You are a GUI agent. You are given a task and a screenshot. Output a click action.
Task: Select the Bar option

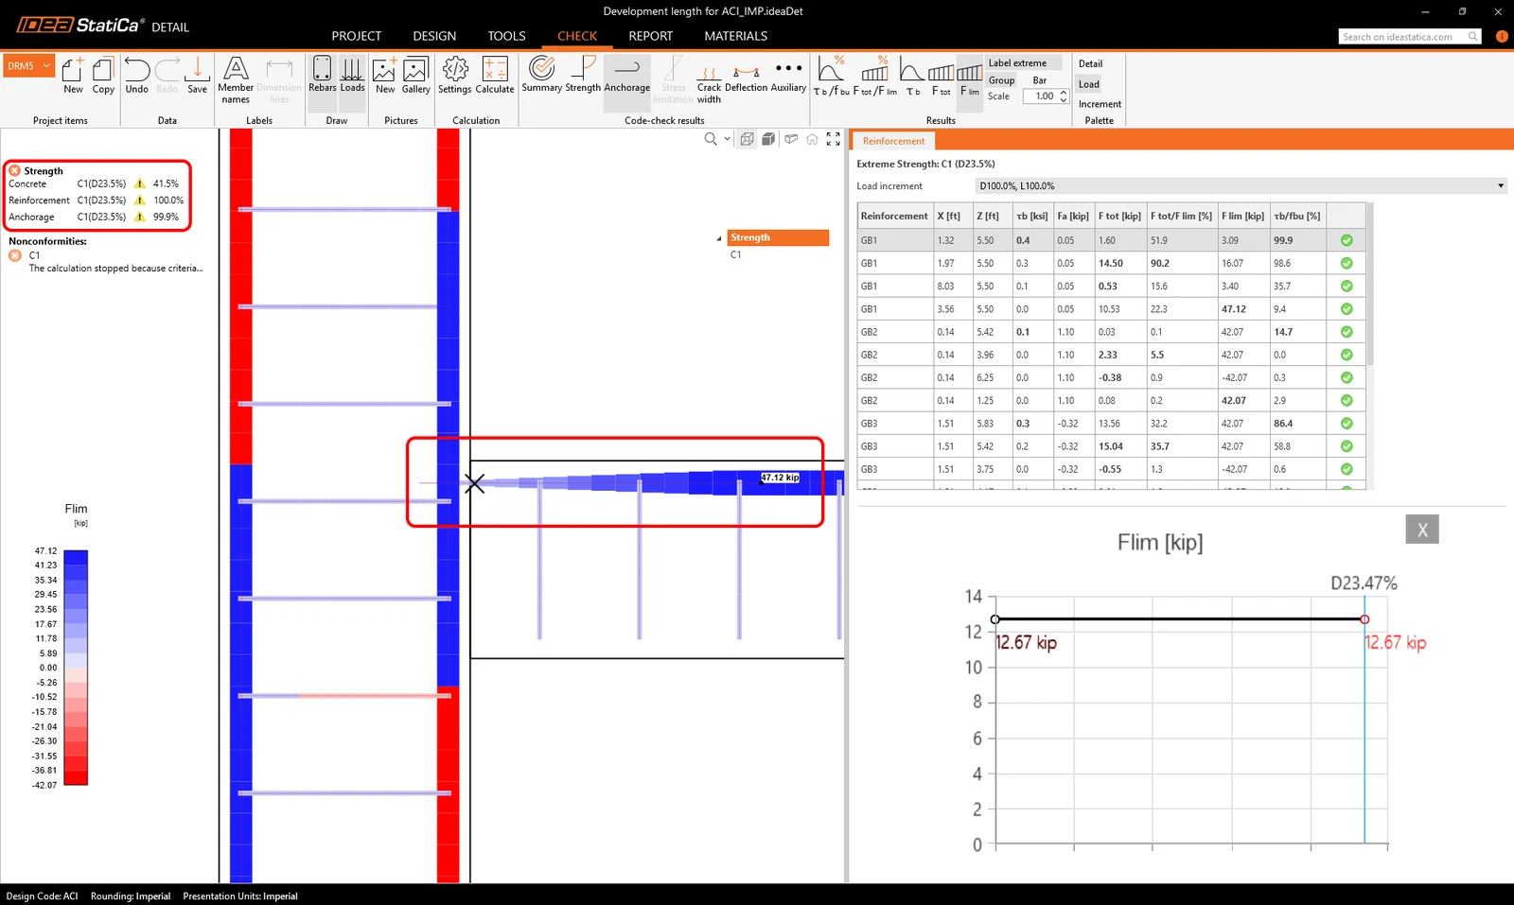[1039, 80]
